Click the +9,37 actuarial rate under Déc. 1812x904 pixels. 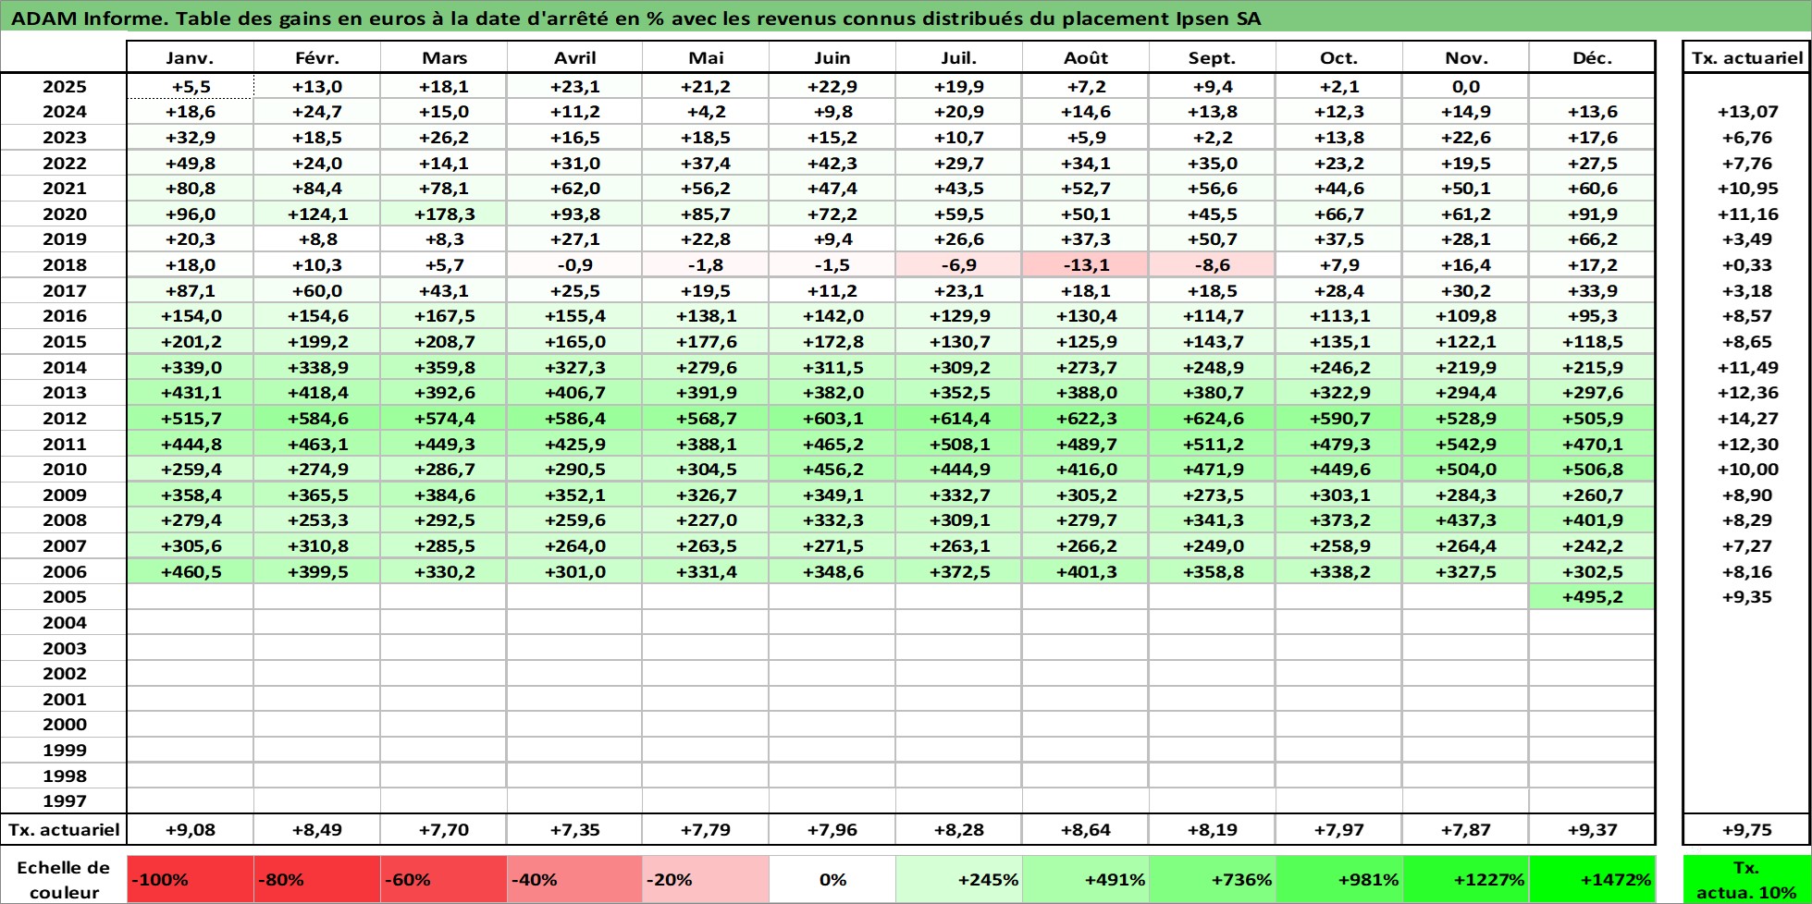1592,829
